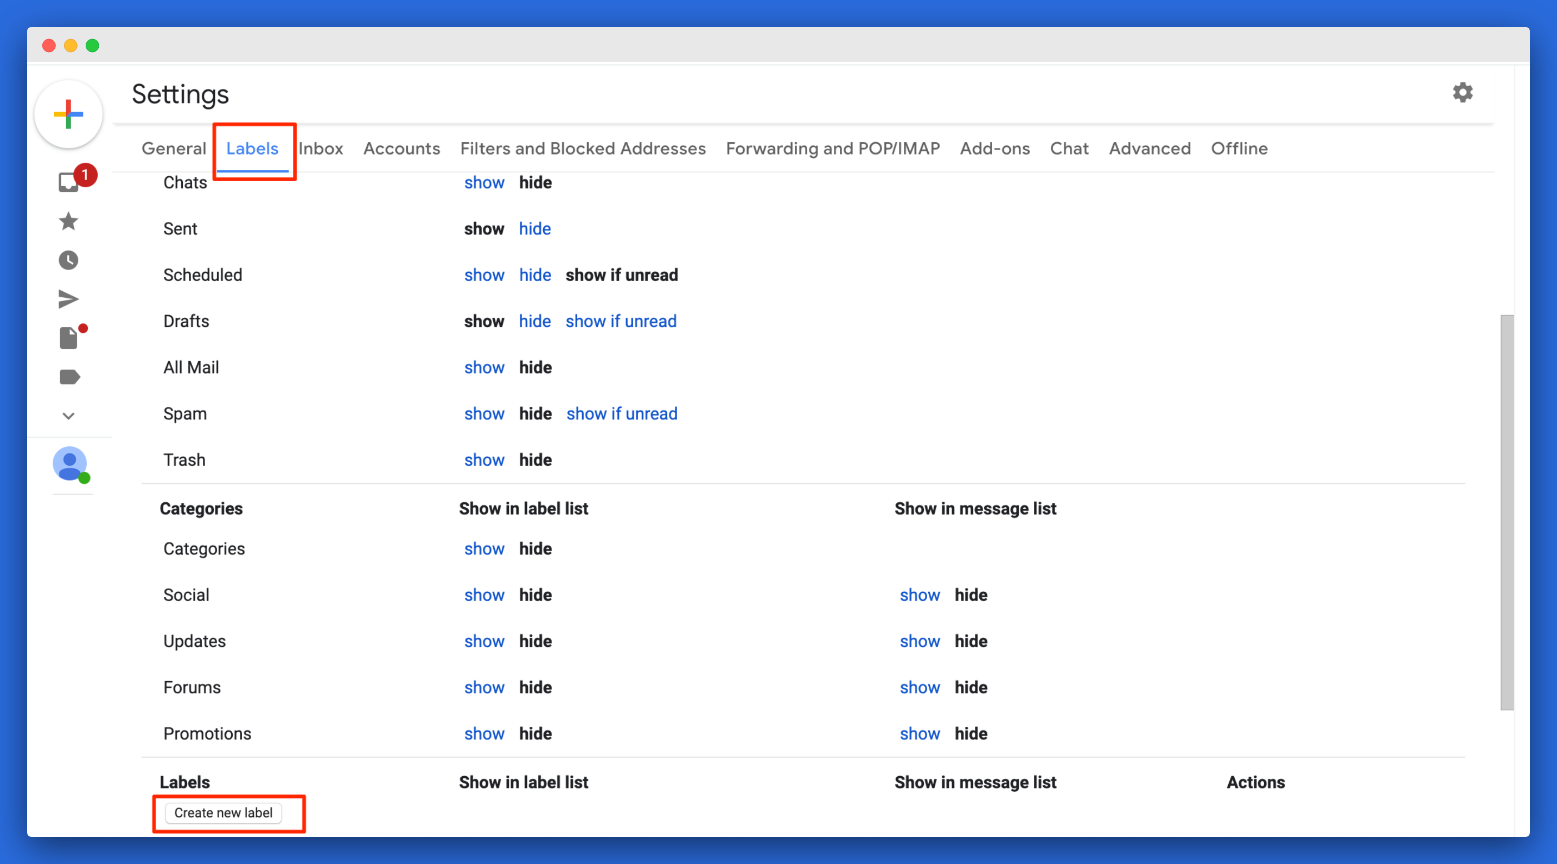The width and height of the screenshot is (1557, 864).
Task: Show the Scheduled label
Action: click(x=483, y=275)
